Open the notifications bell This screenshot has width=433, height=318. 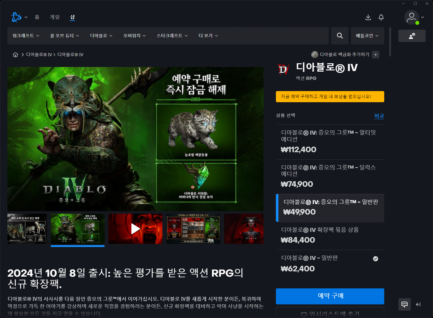[x=381, y=17]
